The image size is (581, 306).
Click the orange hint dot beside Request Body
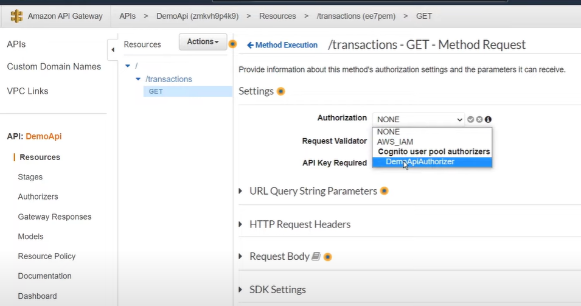pos(327,257)
